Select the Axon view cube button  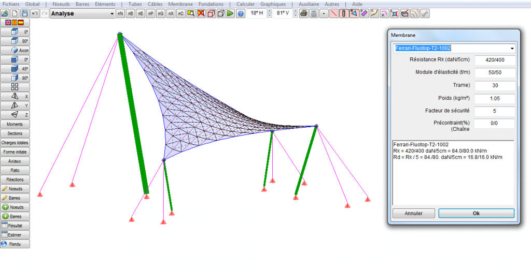pos(15,50)
